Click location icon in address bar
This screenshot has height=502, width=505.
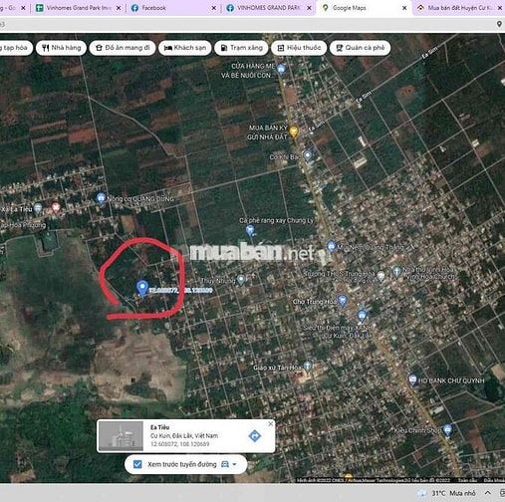coord(499,24)
